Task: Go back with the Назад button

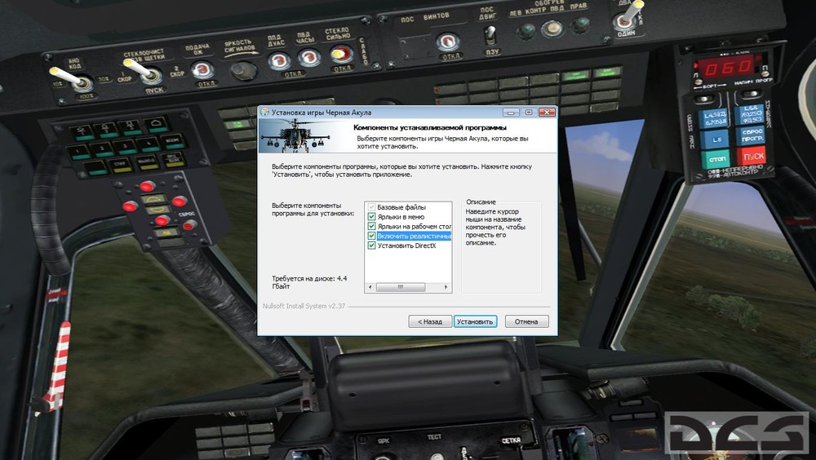Action: pyautogui.click(x=430, y=321)
